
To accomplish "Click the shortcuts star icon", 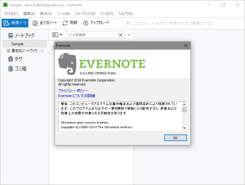I will (x=128, y=23).
